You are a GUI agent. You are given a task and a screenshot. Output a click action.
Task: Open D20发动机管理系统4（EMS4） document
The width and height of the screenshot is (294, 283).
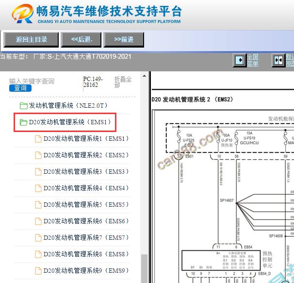click(86, 188)
